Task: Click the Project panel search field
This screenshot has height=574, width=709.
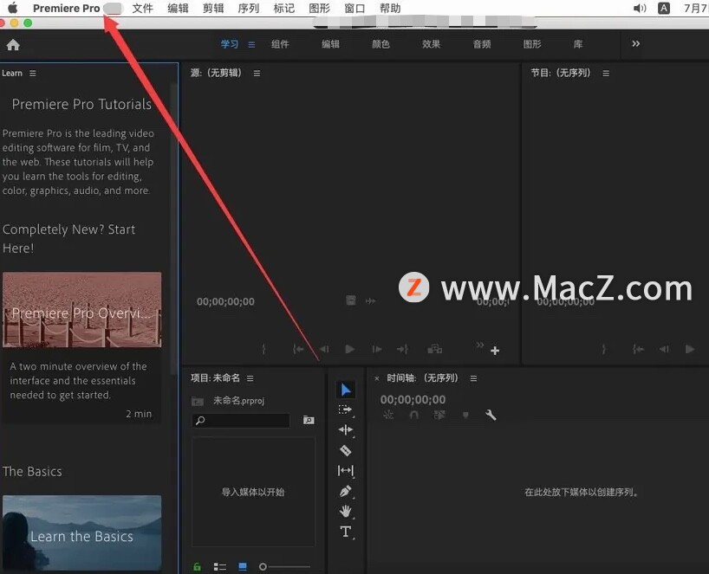Action: [x=241, y=421]
